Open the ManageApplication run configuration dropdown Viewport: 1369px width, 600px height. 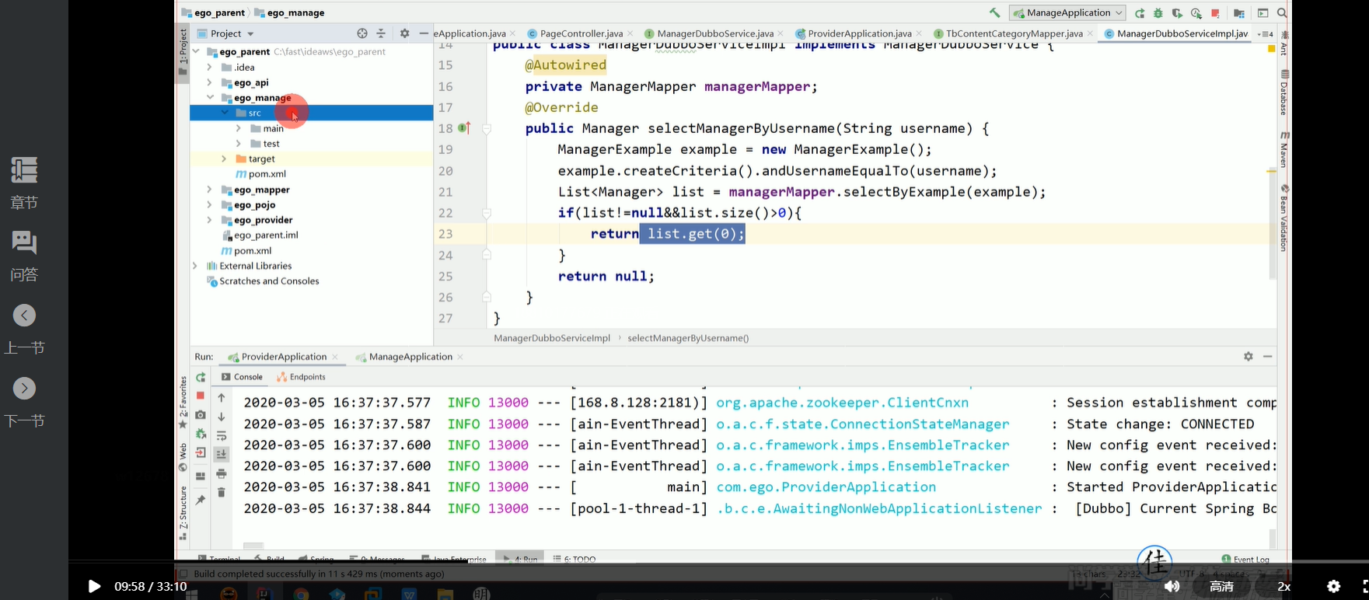click(x=1068, y=12)
